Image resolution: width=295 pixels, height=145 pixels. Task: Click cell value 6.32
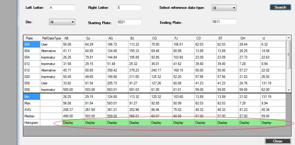[273, 44]
